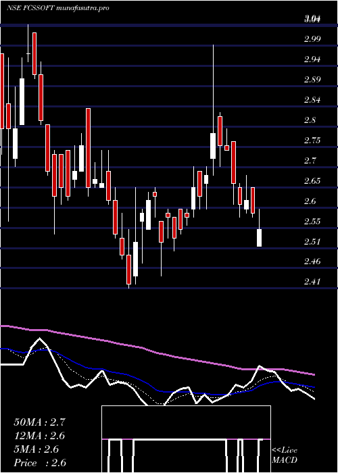Click the 2.65 price axis label
Screen dimensions: 338x473
[x=312, y=181]
